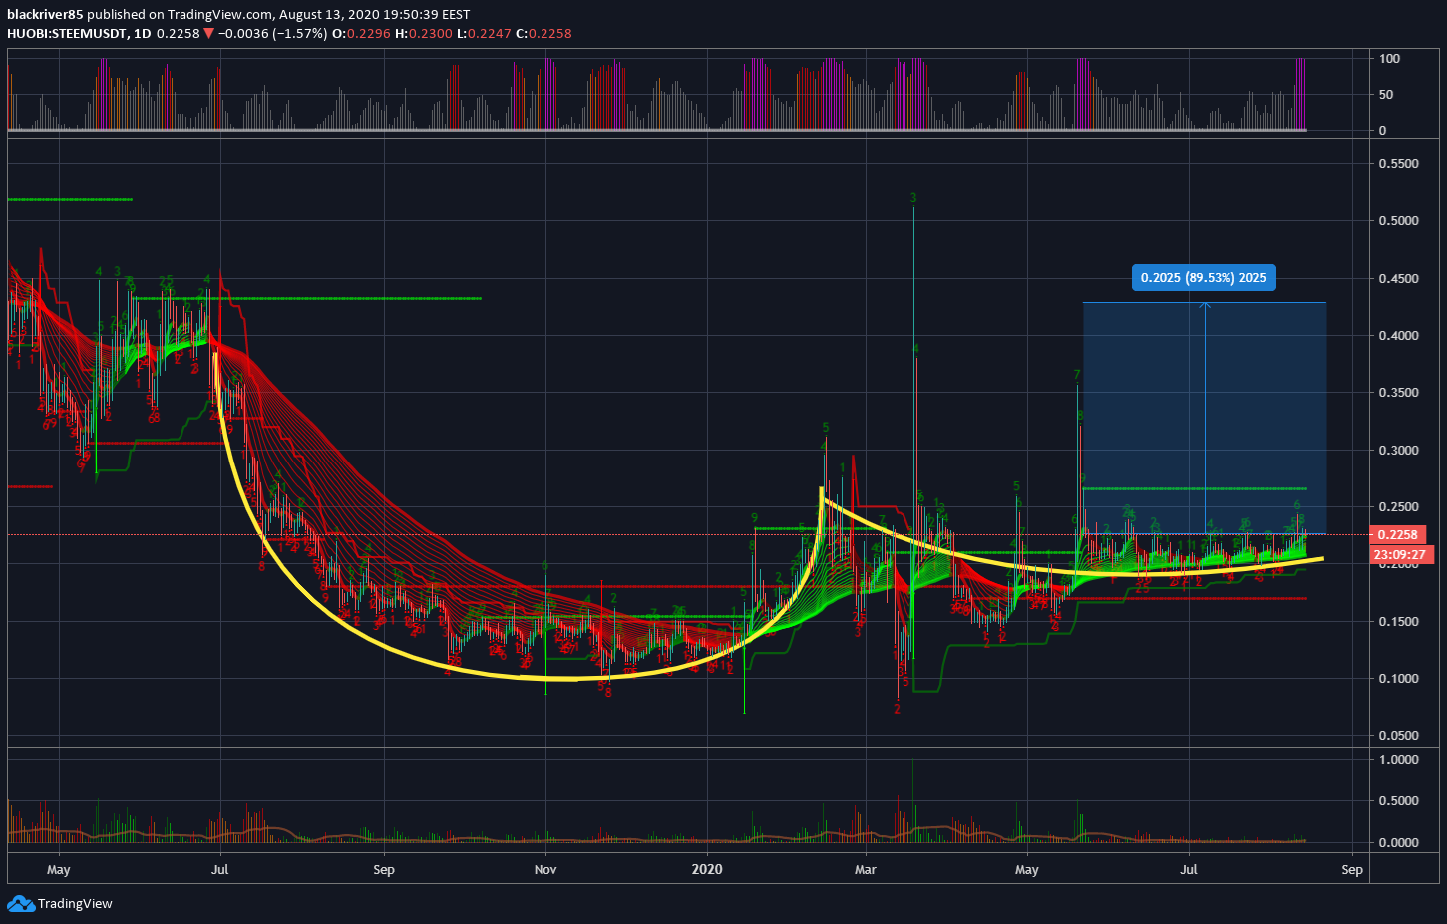The image size is (1447, 924).
Task: Click the O:0.2296 open value
Action: pos(361,33)
